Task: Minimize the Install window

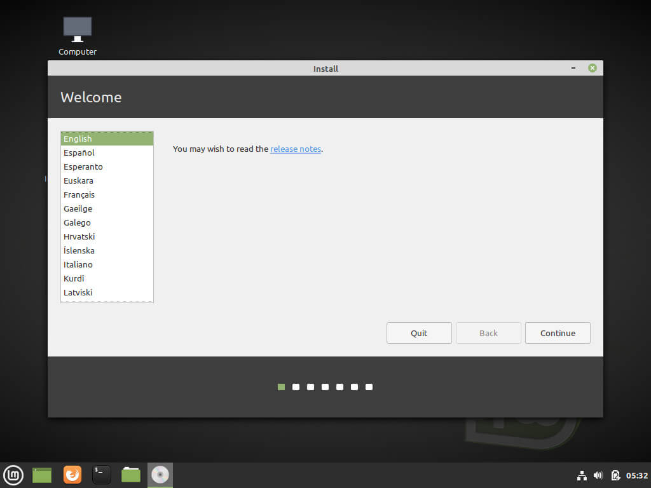Action: (x=573, y=68)
